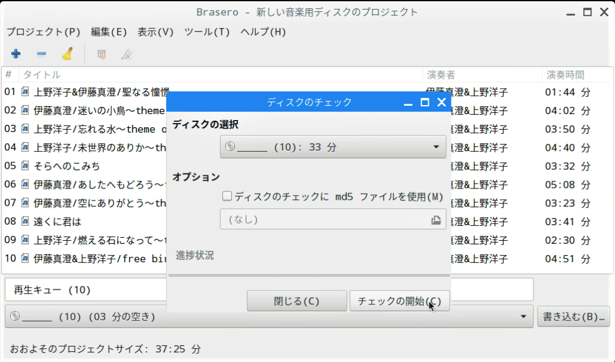This screenshot has height=362, width=615.
Task: Click audio file icon of track 06
Action: click(x=25, y=184)
